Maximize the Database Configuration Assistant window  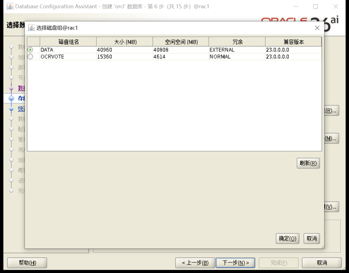[x=315, y=6]
